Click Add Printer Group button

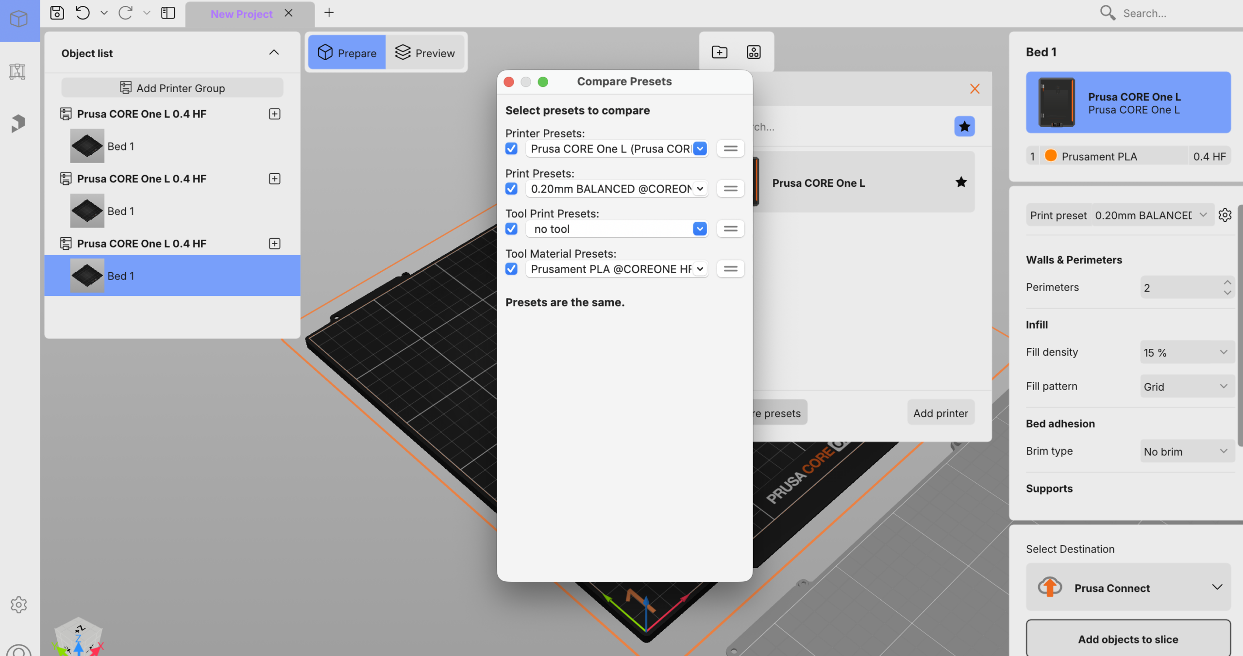pos(172,88)
